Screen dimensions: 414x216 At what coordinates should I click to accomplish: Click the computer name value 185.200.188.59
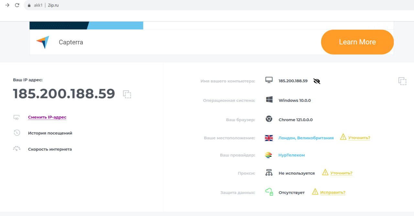click(x=293, y=81)
